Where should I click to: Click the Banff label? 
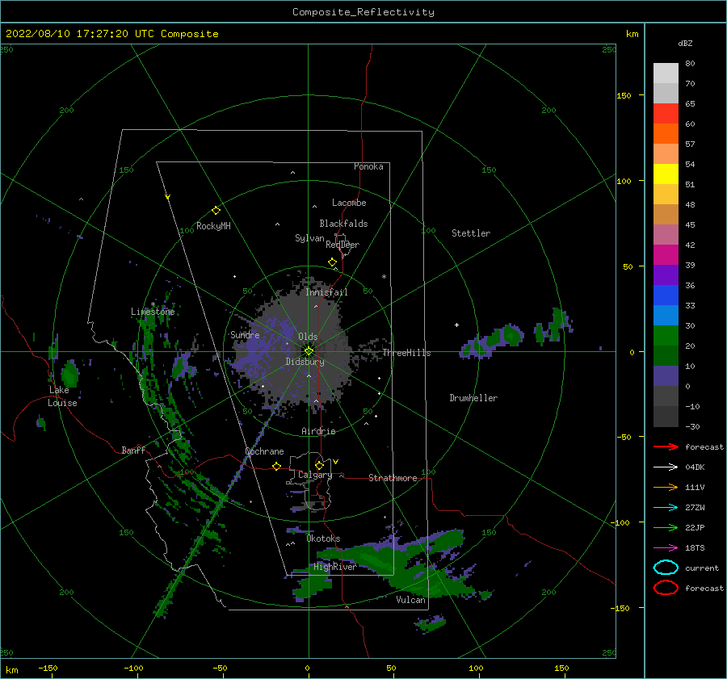pos(133,450)
